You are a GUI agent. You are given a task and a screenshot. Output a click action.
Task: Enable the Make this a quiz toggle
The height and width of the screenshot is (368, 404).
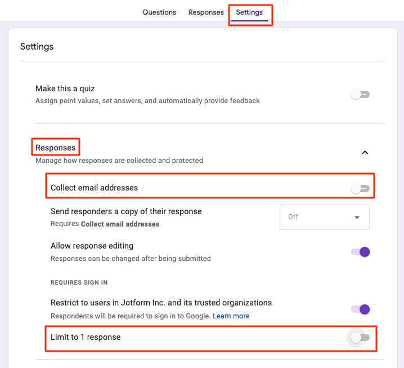[360, 95]
